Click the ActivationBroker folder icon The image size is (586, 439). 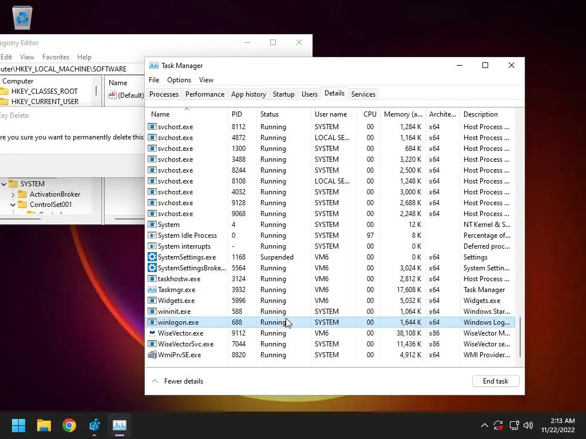pos(22,194)
